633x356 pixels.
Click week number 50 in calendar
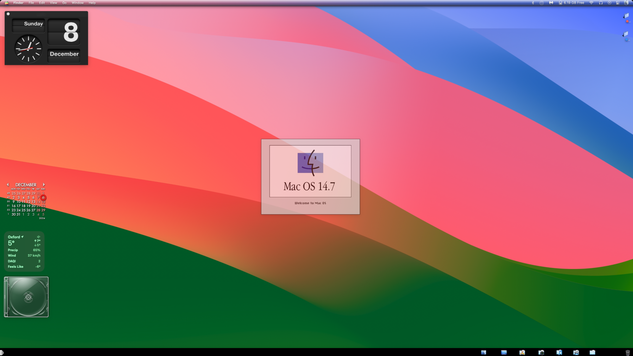tap(9, 202)
